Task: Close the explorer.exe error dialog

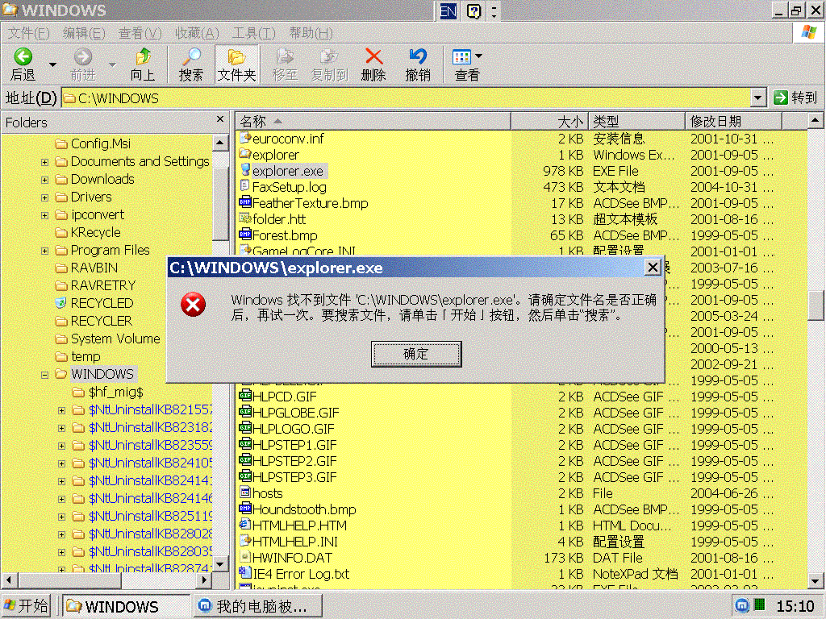Action: pos(652,268)
